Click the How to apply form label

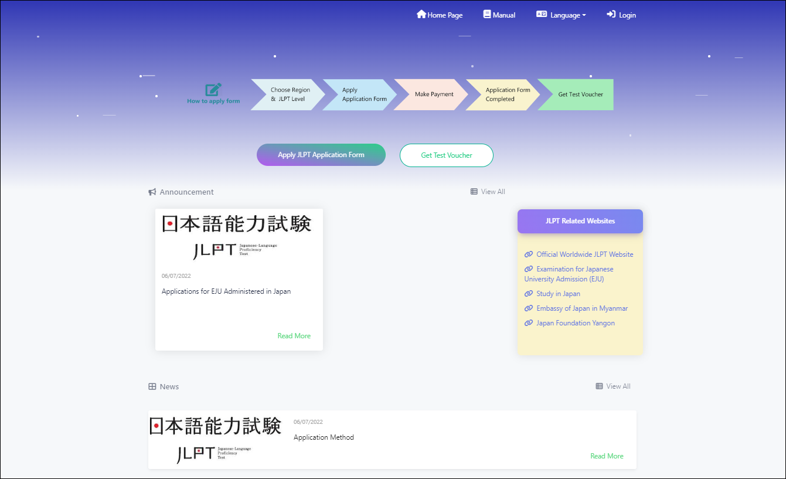tap(213, 101)
